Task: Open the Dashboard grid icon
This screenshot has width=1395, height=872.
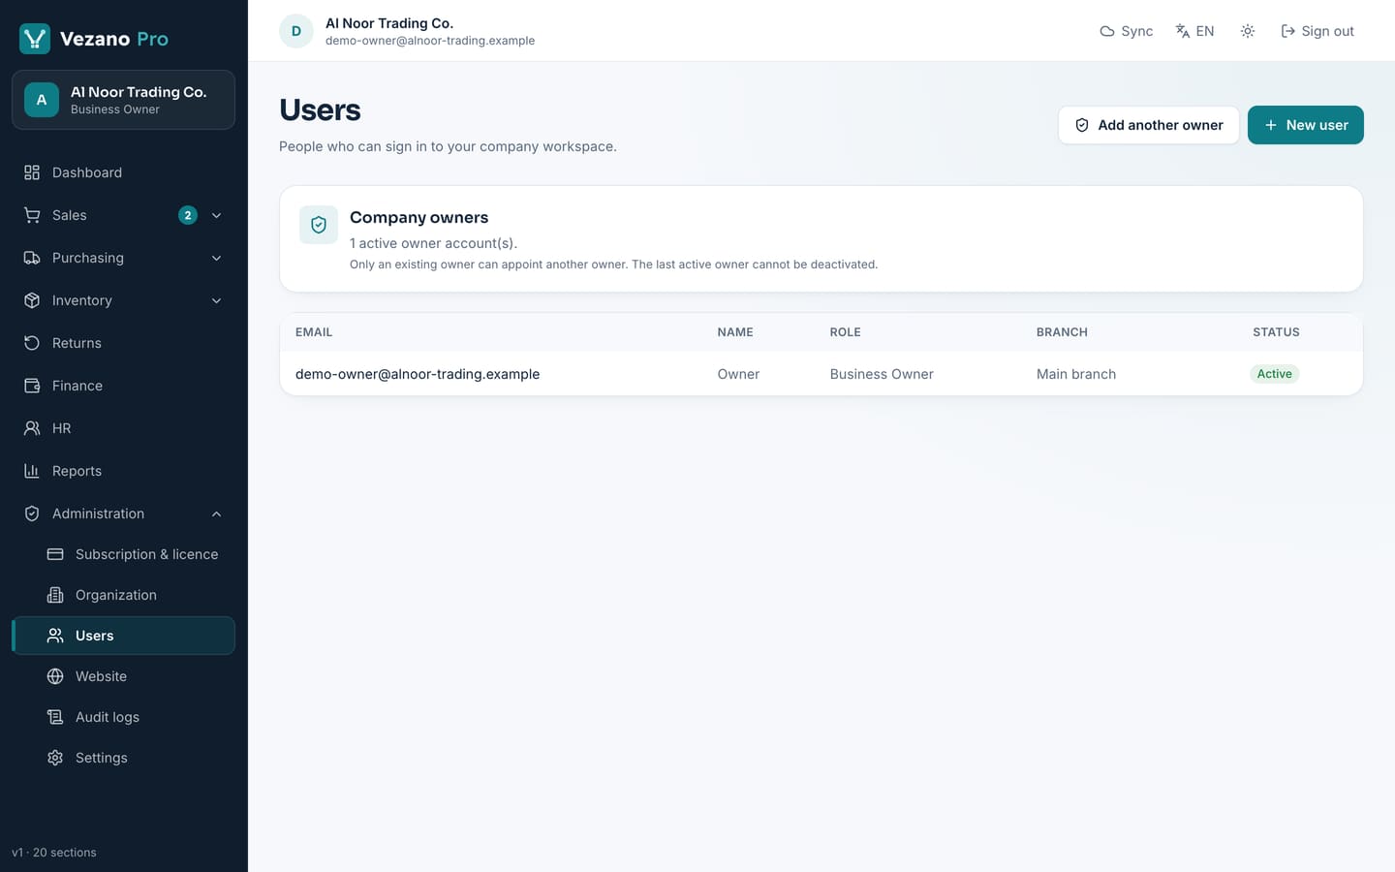Action: point(32,172)
